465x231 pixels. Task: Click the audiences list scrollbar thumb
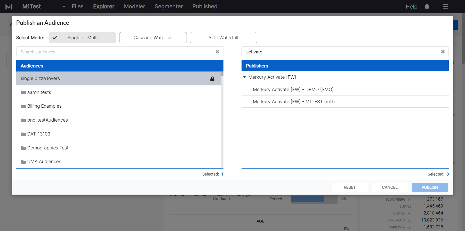pos(222,74)
